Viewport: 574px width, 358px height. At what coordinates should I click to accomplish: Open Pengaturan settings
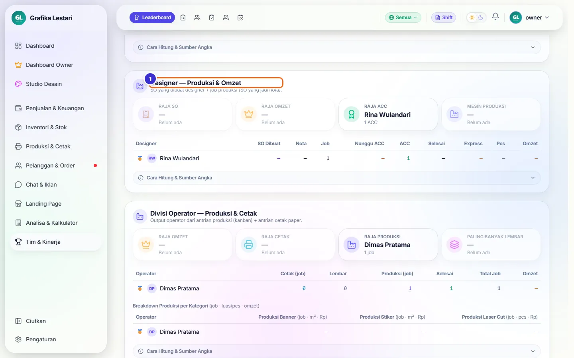tap(56, 339)
